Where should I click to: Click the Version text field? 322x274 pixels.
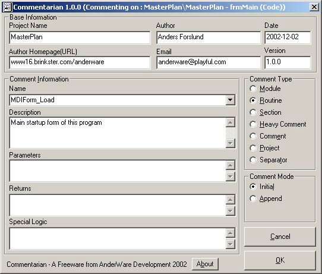(x=288, y=62)
